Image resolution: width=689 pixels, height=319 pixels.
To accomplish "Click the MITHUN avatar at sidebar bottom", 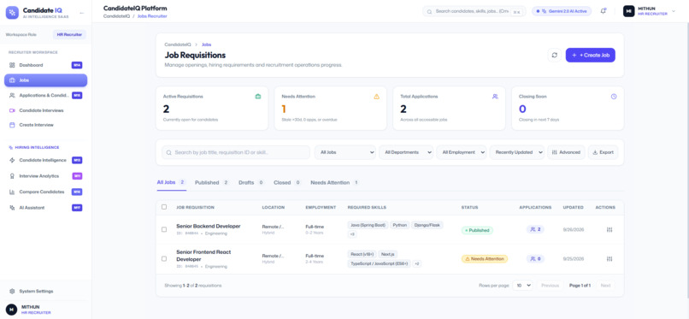I will (x=11, y=310).
